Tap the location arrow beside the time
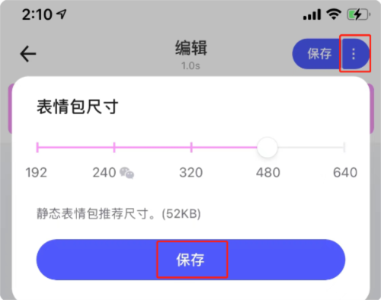Screen dimensions: 381x300 (62, 14)
